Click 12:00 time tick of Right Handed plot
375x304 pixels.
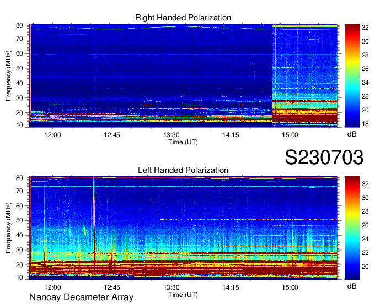[52, 135]
